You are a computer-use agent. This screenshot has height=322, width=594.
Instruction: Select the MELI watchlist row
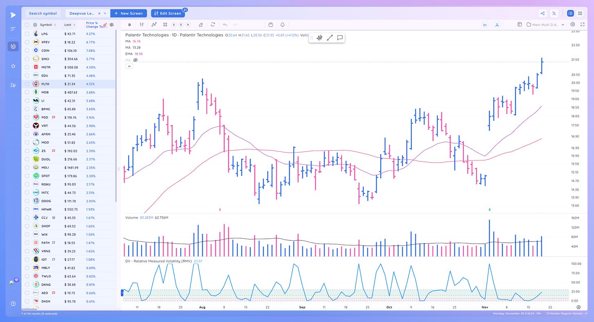(x=69, y=167)
